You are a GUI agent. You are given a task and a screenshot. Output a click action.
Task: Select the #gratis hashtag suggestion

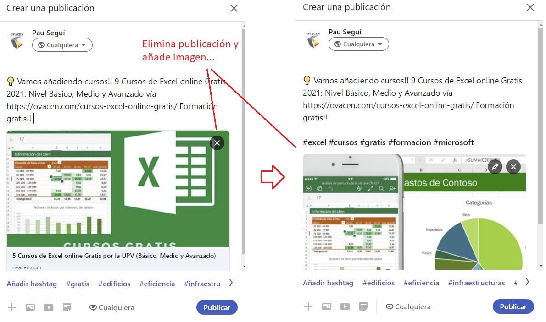[78, 284]
